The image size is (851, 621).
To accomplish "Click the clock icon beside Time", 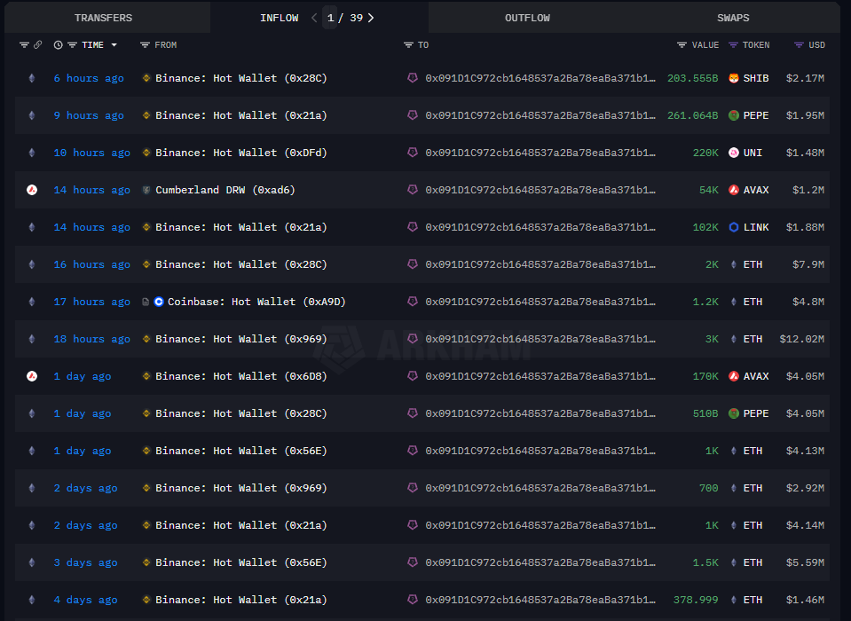I will coord(59,45).
